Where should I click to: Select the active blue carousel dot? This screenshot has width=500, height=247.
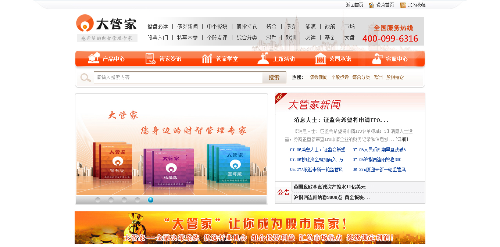coord(150,200)
